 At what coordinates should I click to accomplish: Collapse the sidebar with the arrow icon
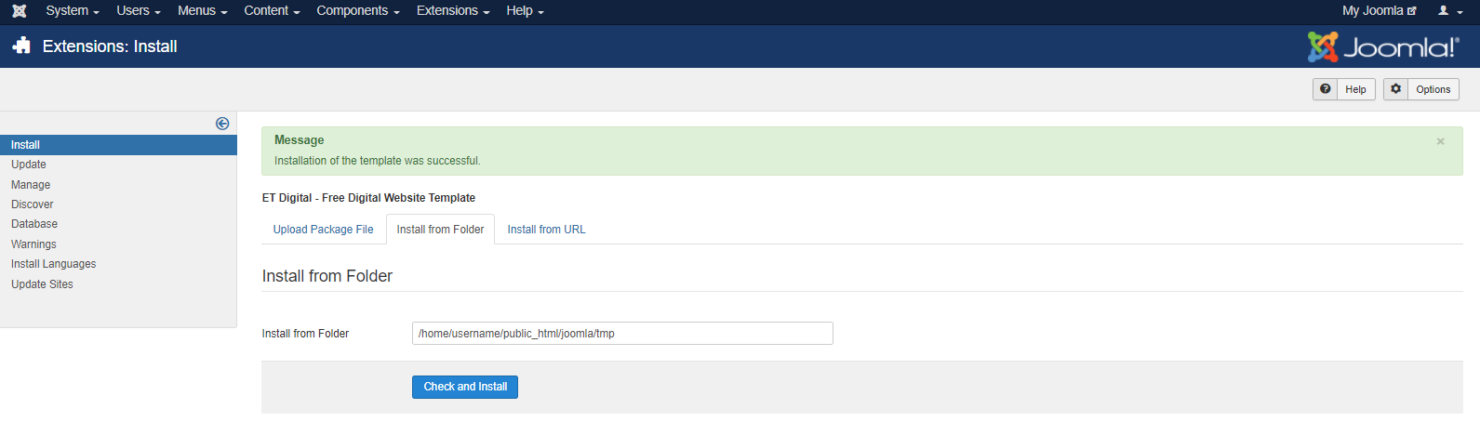coord(222,124)
